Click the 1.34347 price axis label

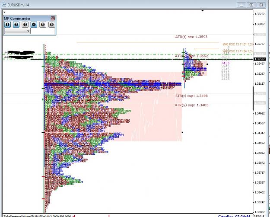click(x=260, y=133)
